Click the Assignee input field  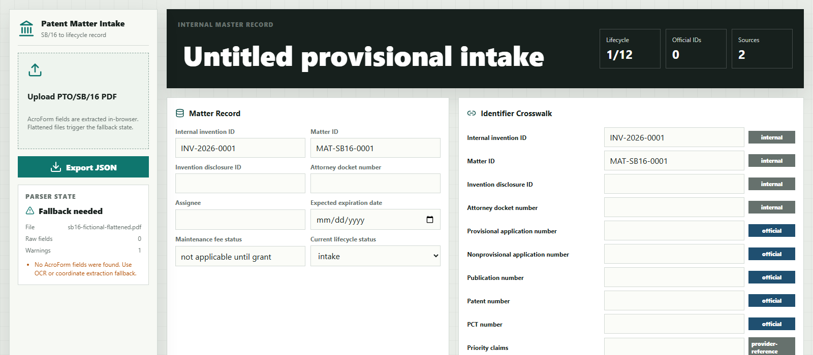coord(240,220)
